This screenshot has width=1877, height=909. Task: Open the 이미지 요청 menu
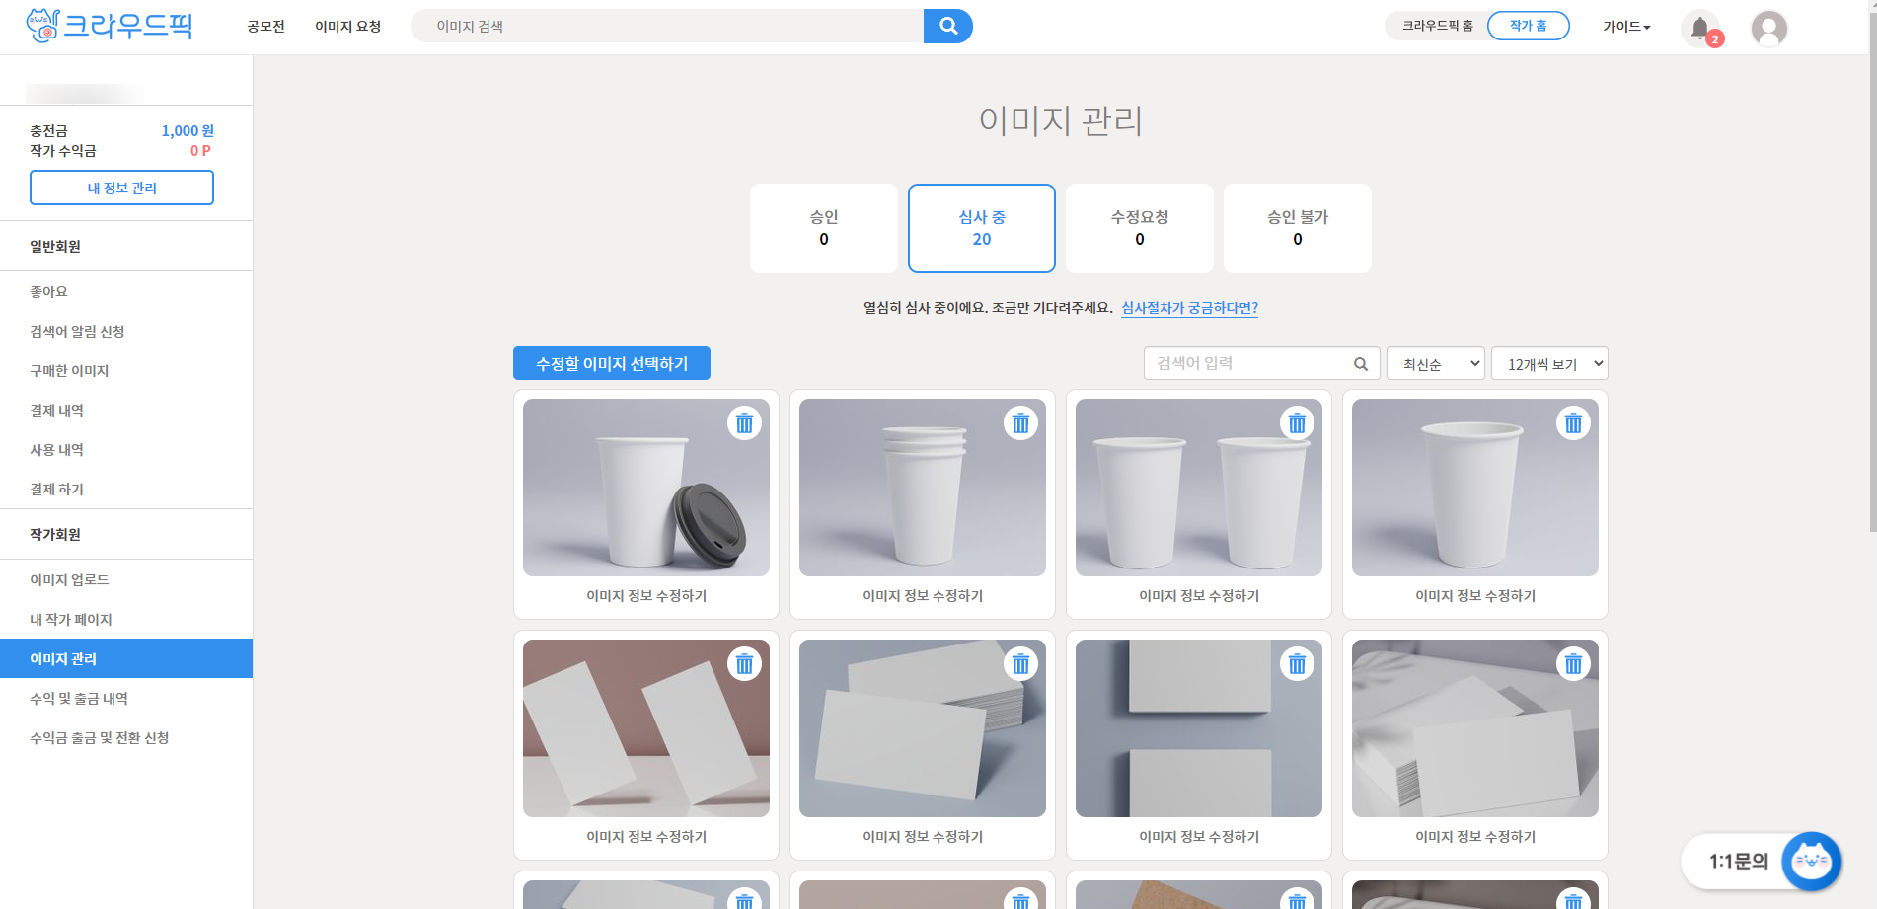(x=347, y=27)
